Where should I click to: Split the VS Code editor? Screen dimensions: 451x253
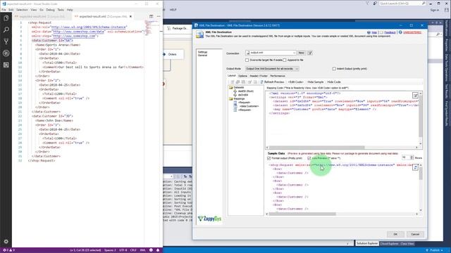pyautogui.click(x=152, y=16)
